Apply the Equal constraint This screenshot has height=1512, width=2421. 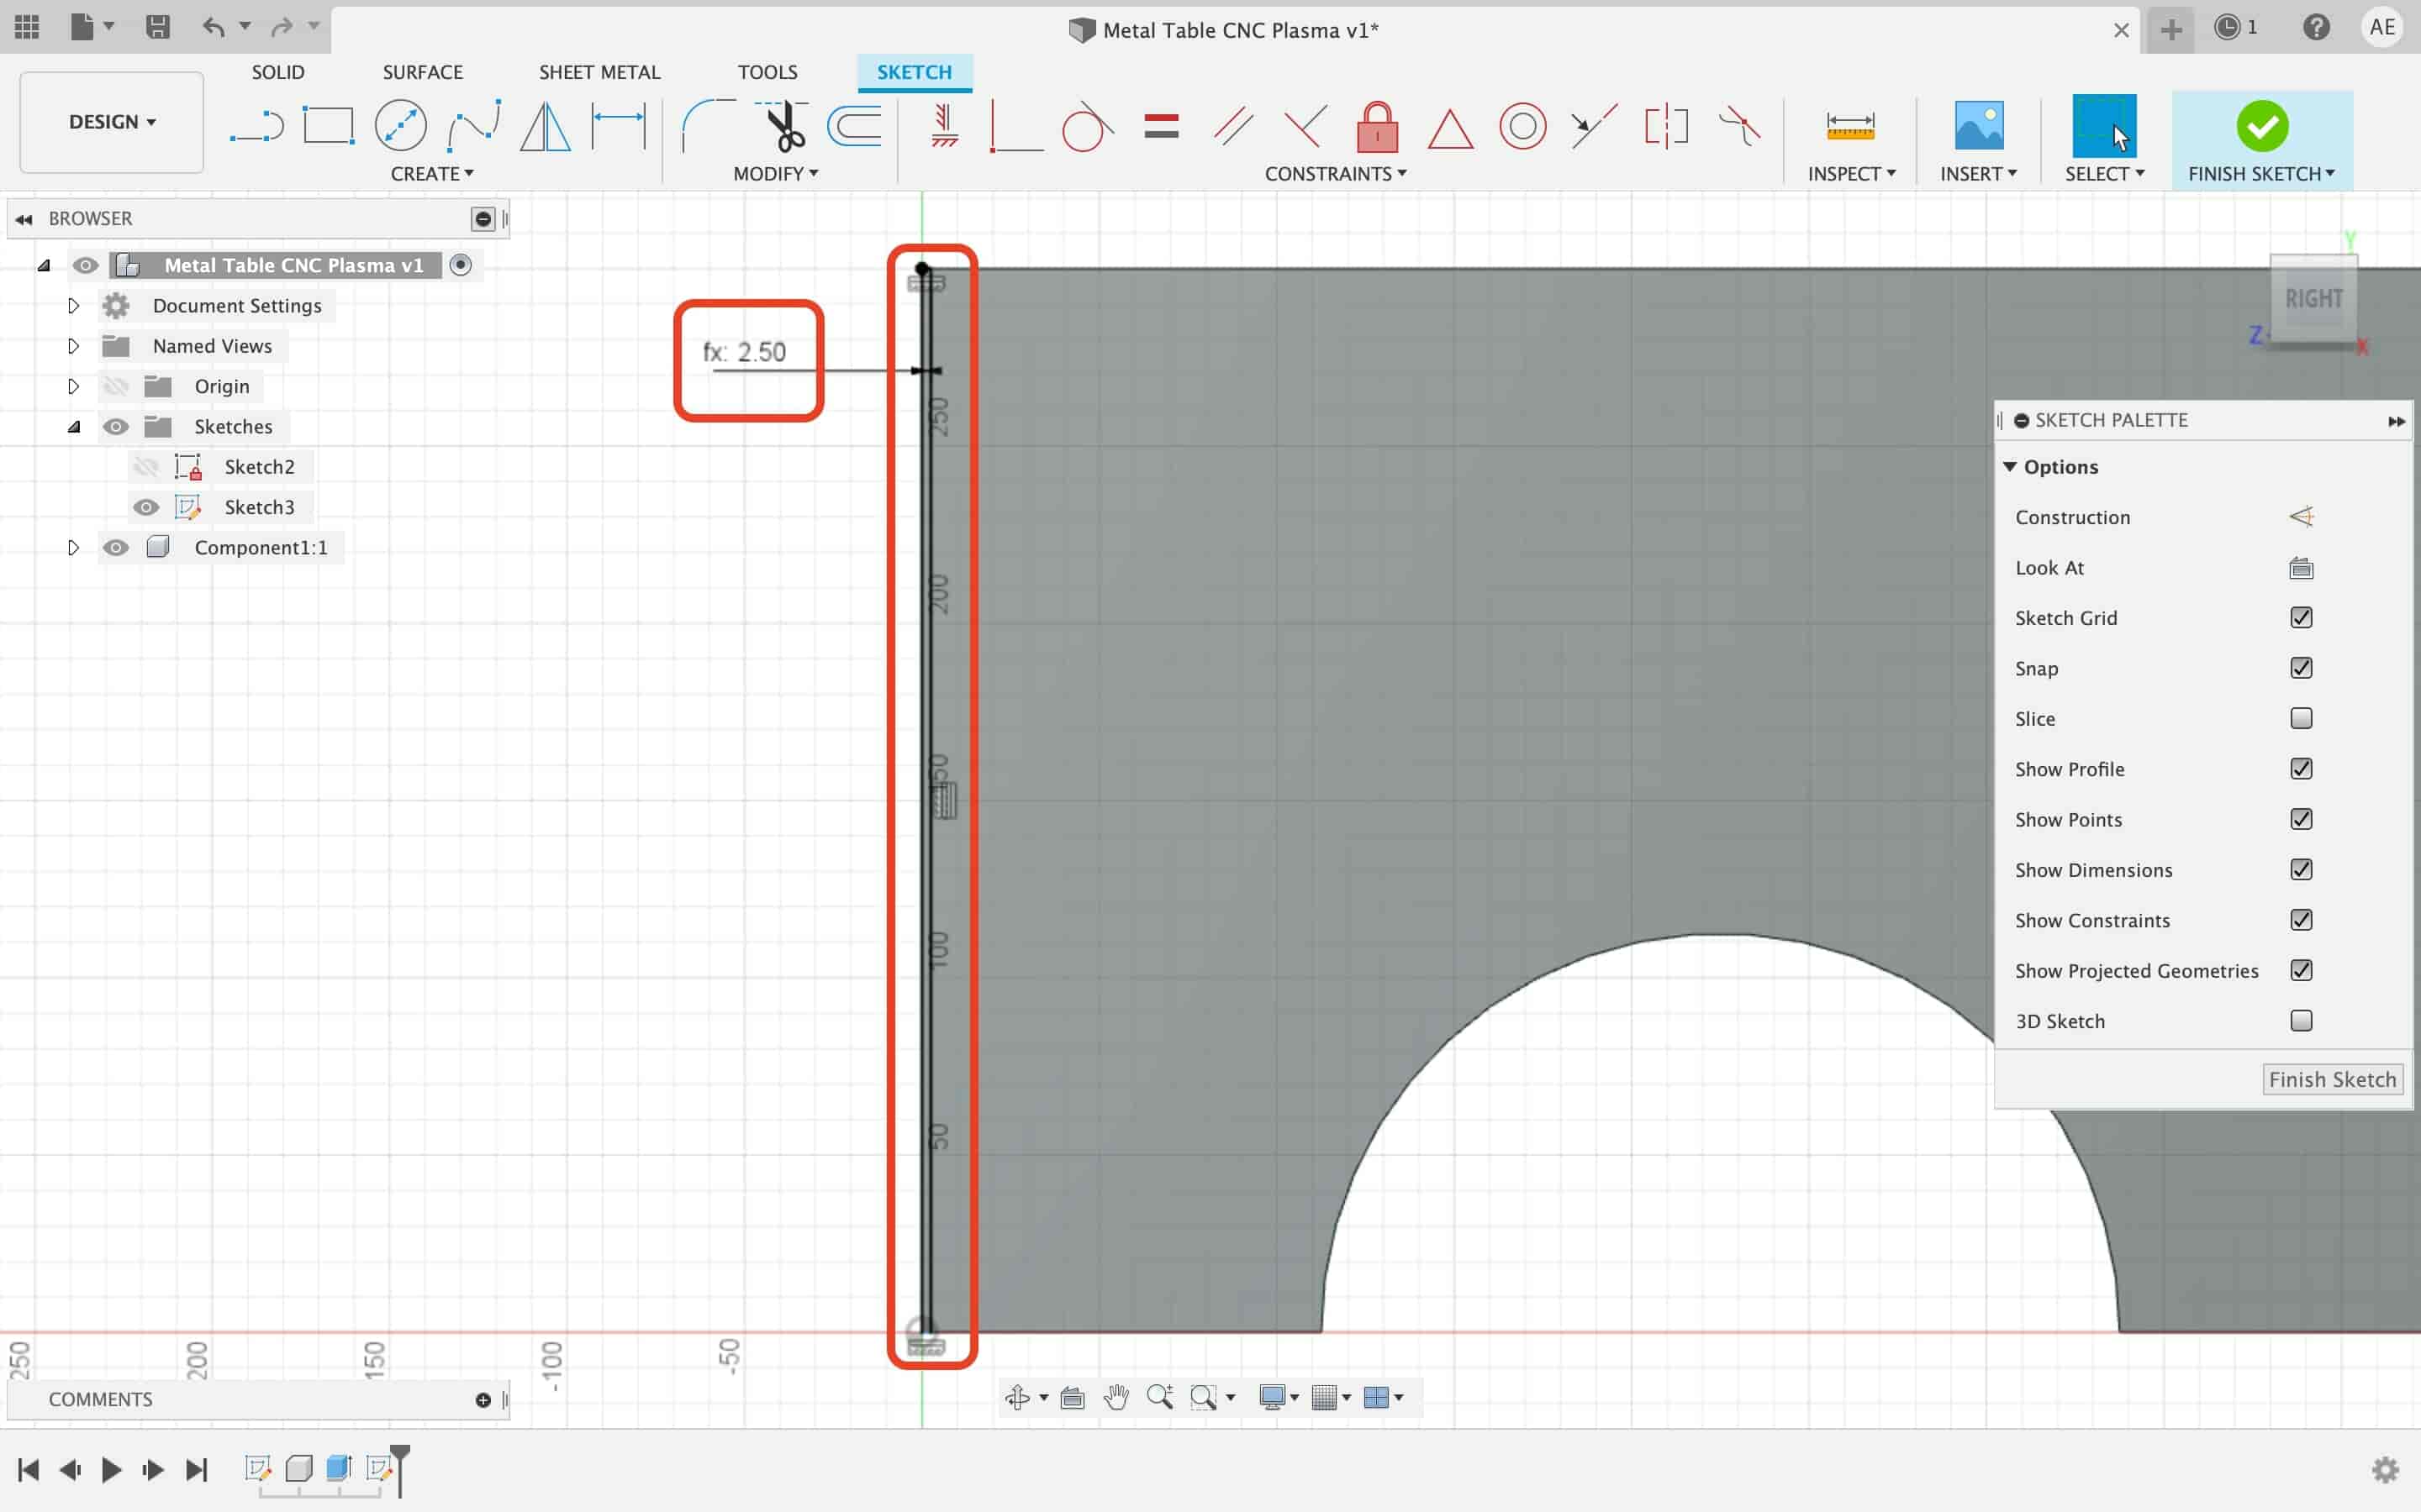click(1160, 126)
